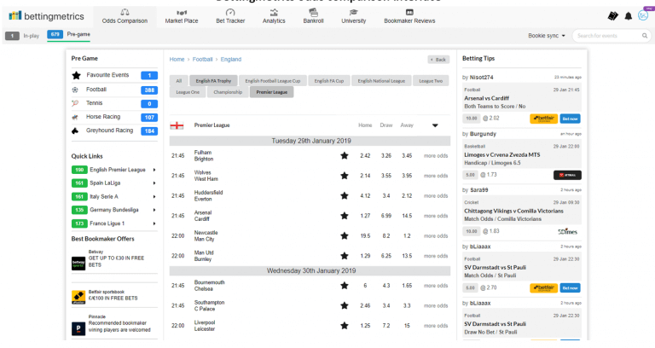This screenshot has height=348, width=655.
Task: Open the Market Place section icon
Action: point(180,13)
